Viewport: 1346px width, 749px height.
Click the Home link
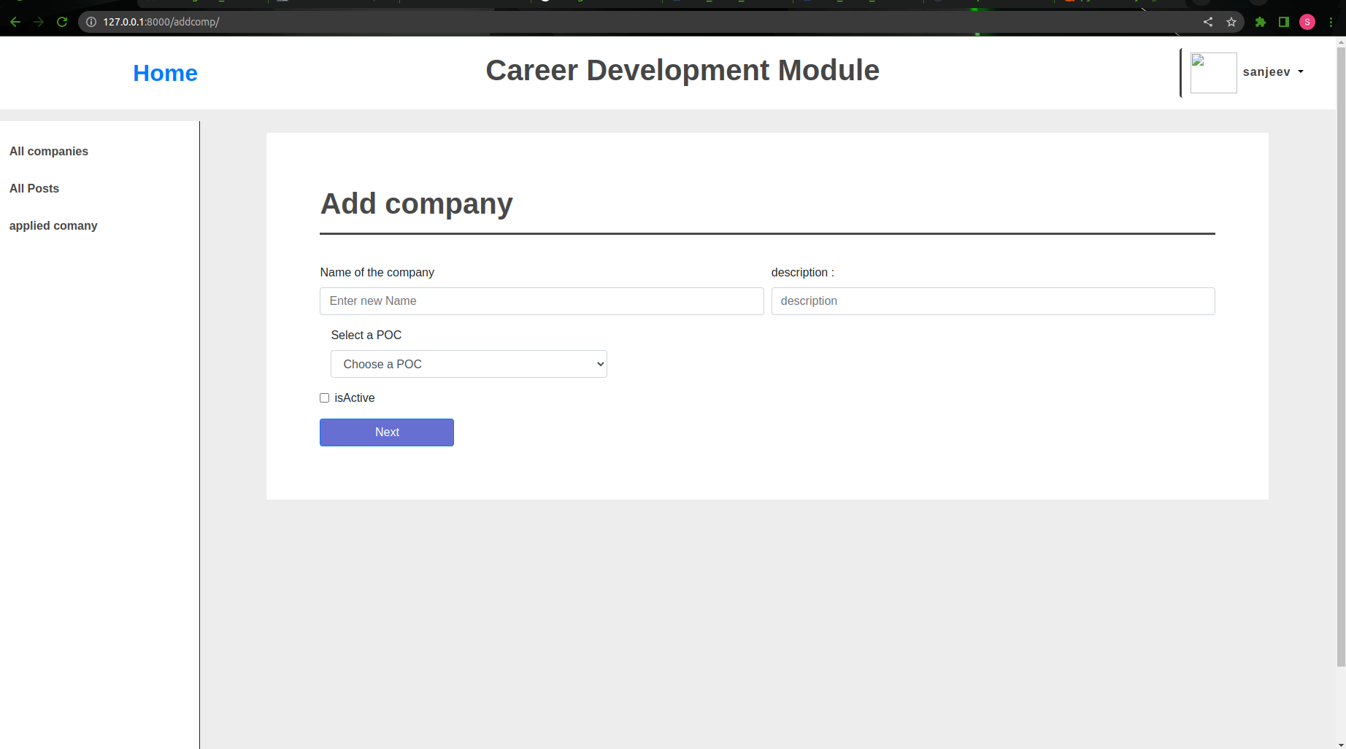[x=165, y=73]
